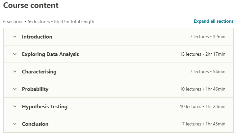236x135 pixels.
Task: Expand the Exploring Data Analysis chevron
Action: tap(14, 54)
